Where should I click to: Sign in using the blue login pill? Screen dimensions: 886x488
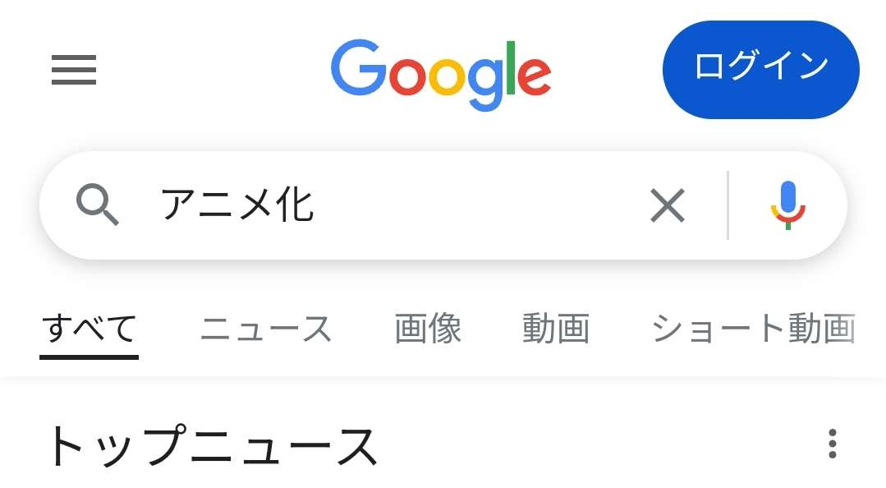point(760,70)
